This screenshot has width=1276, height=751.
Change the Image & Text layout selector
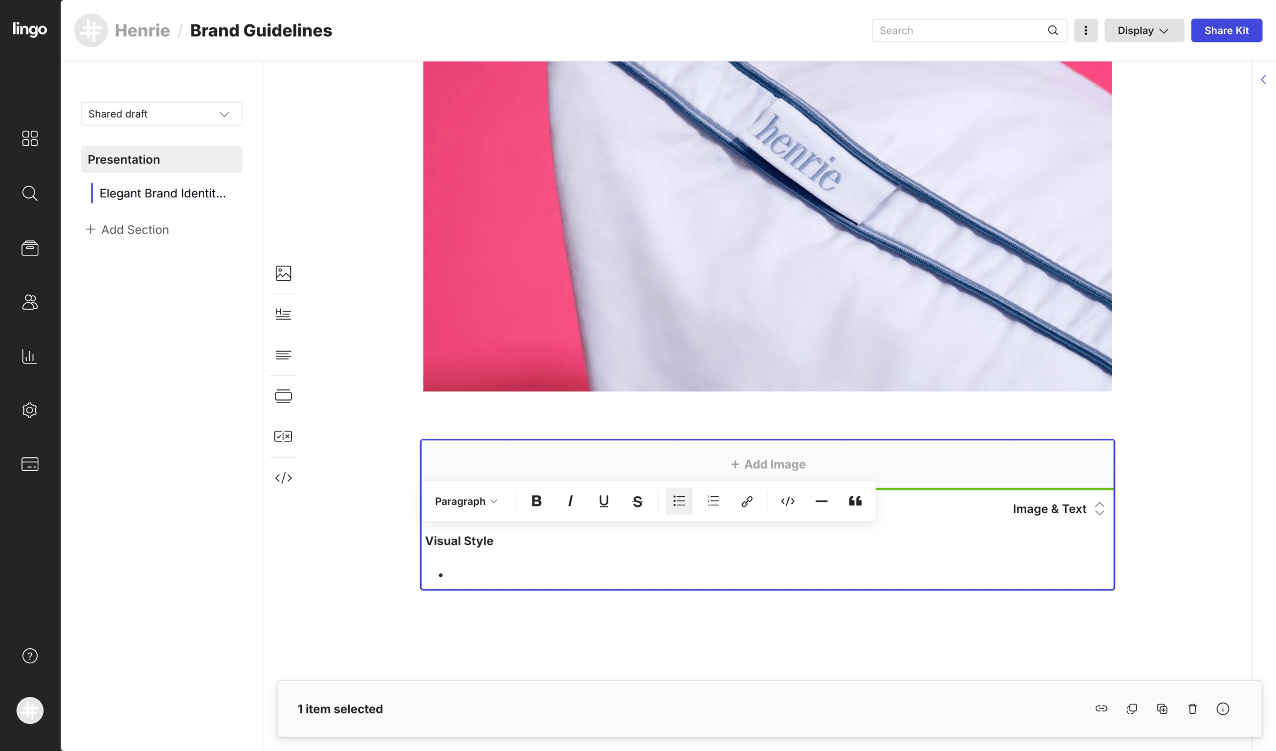tap(1059, 509)
